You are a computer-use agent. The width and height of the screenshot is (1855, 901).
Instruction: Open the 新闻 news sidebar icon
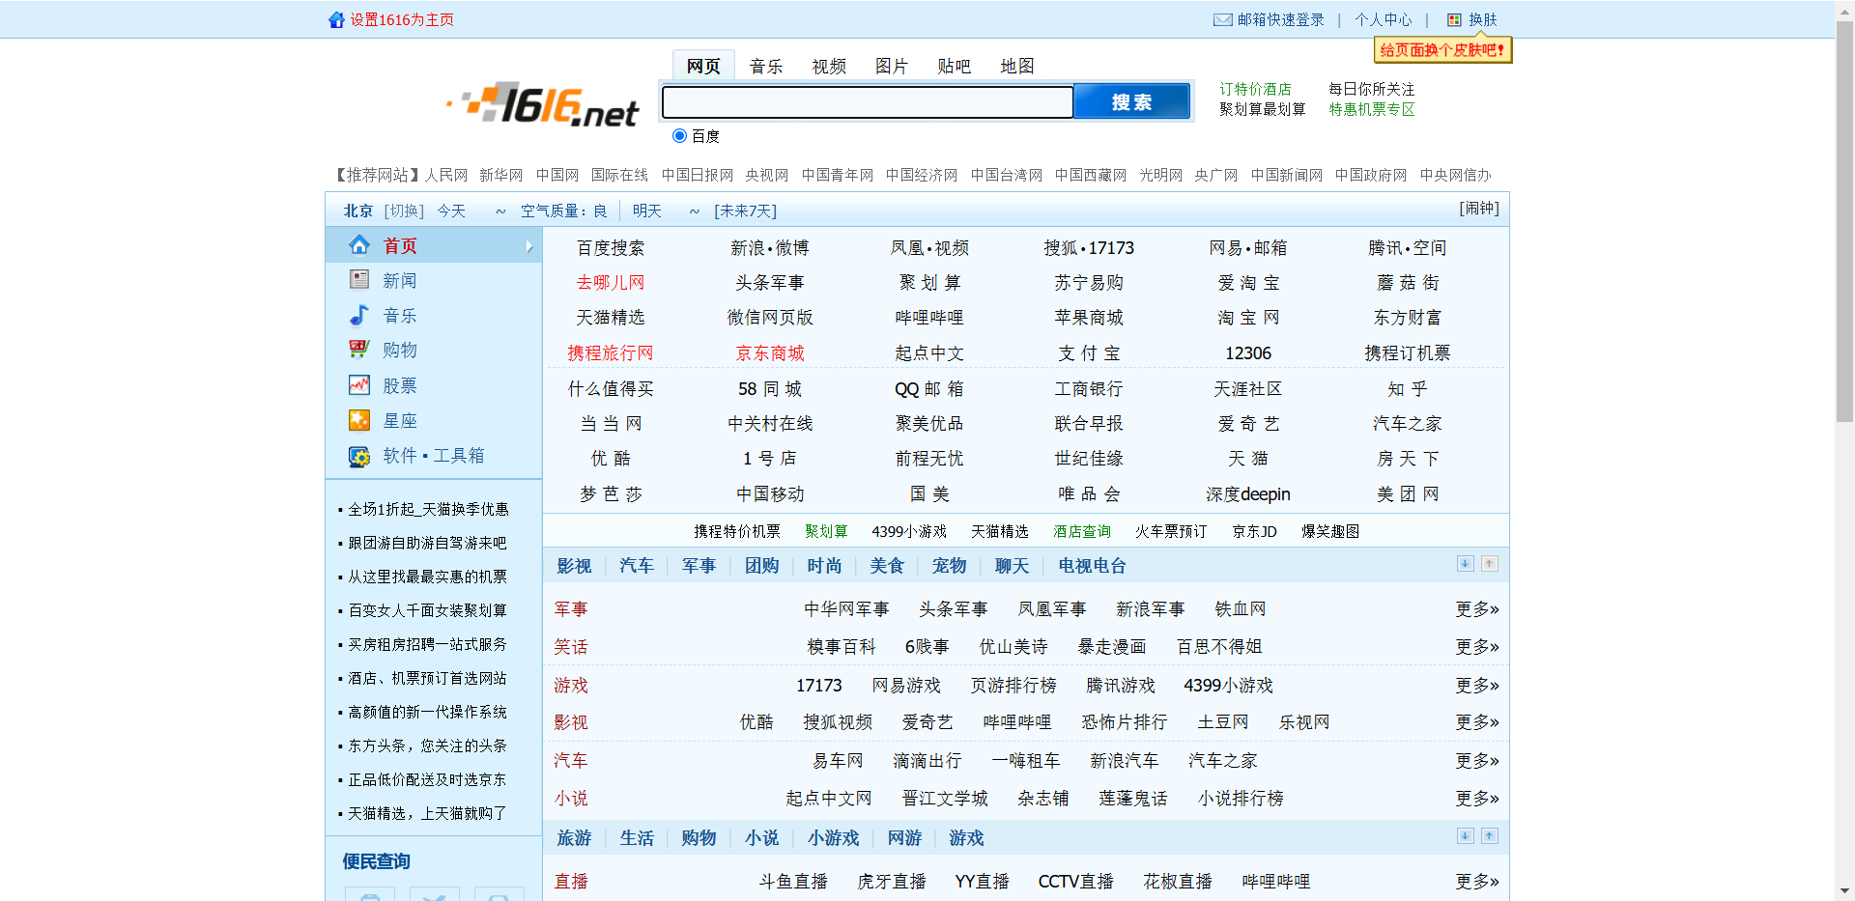[x=358, y=279]
